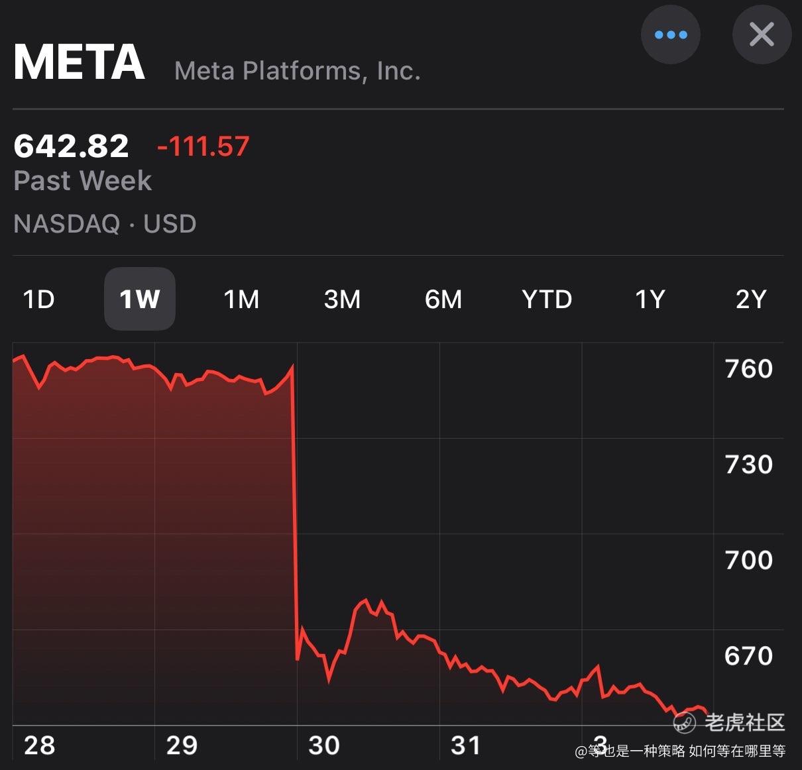Click the 28 date label on the axis
802x770 pixels.
pyautogui.click(x=39, y=745)
